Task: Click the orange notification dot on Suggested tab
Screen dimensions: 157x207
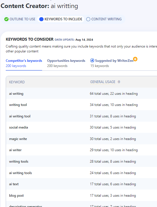Action: tap(135, 59)
